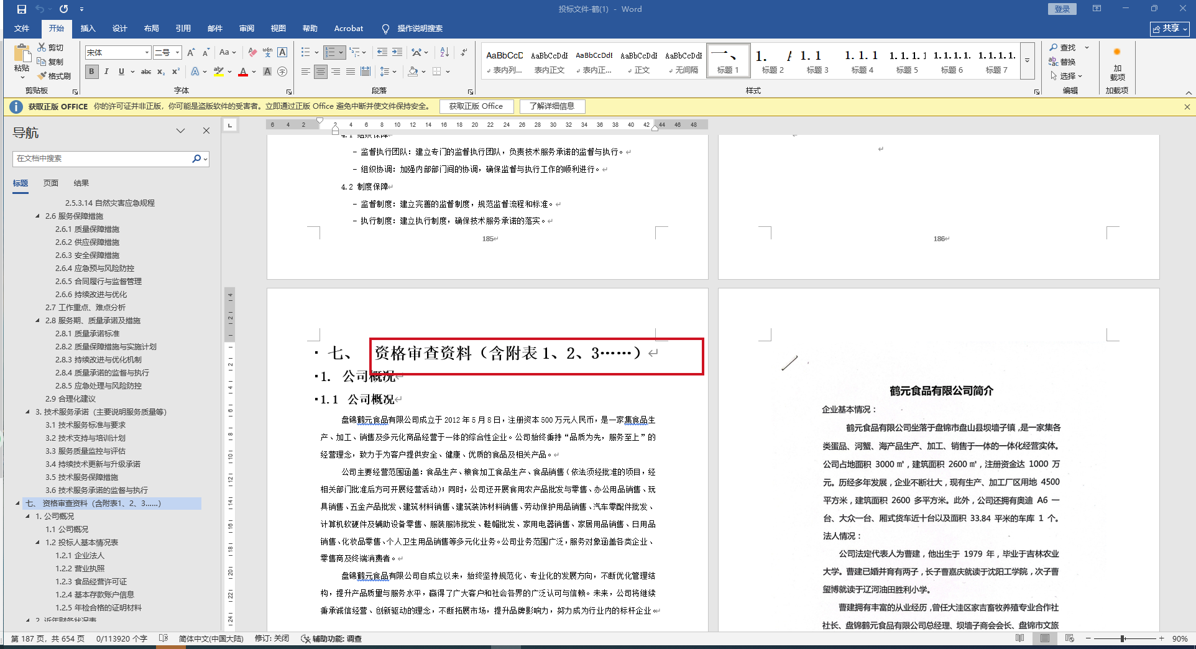Toggle character shading (gray A)
Viewport: 1196px width, 649px height.
tap(267, 71)
